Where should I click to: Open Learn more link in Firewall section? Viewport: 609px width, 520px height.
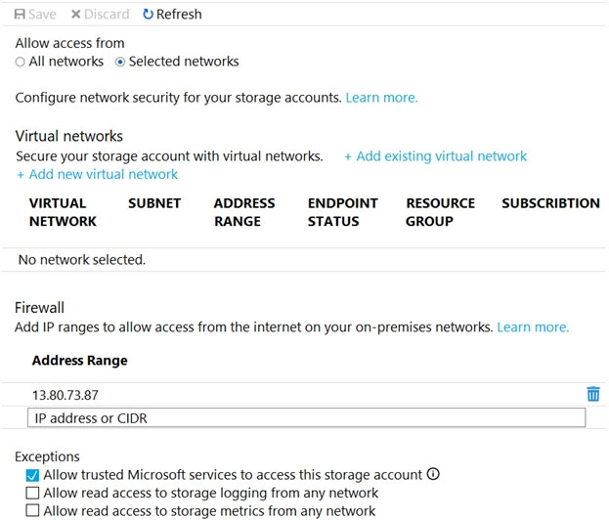pos(533,327)
